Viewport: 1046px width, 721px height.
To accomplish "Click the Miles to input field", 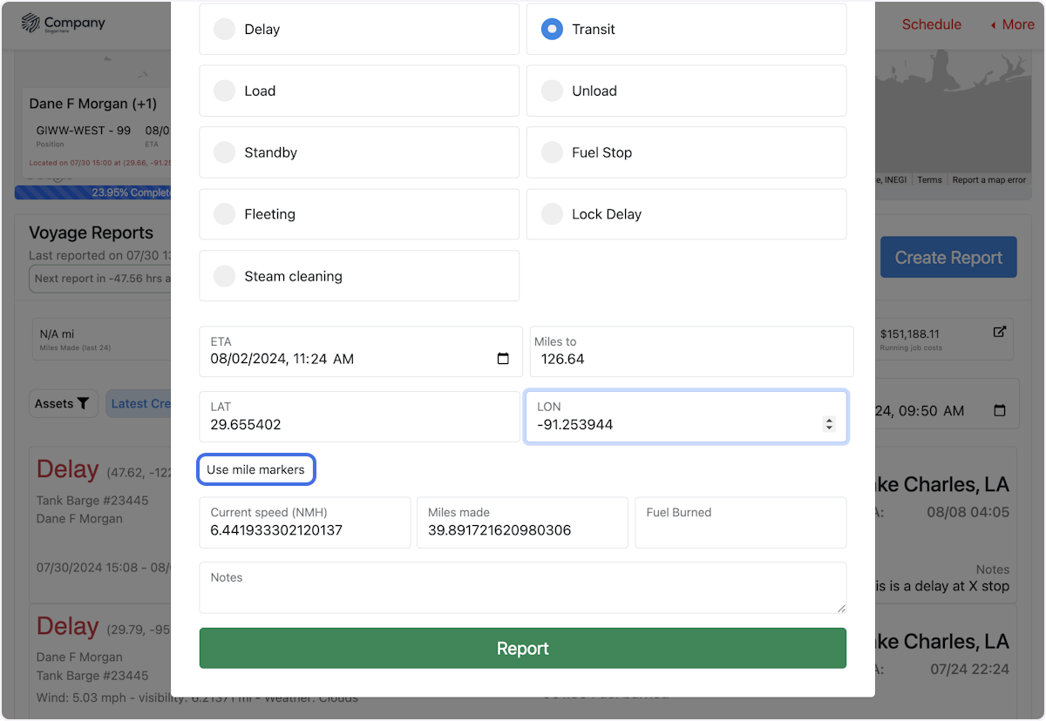I will pos(691,358).
